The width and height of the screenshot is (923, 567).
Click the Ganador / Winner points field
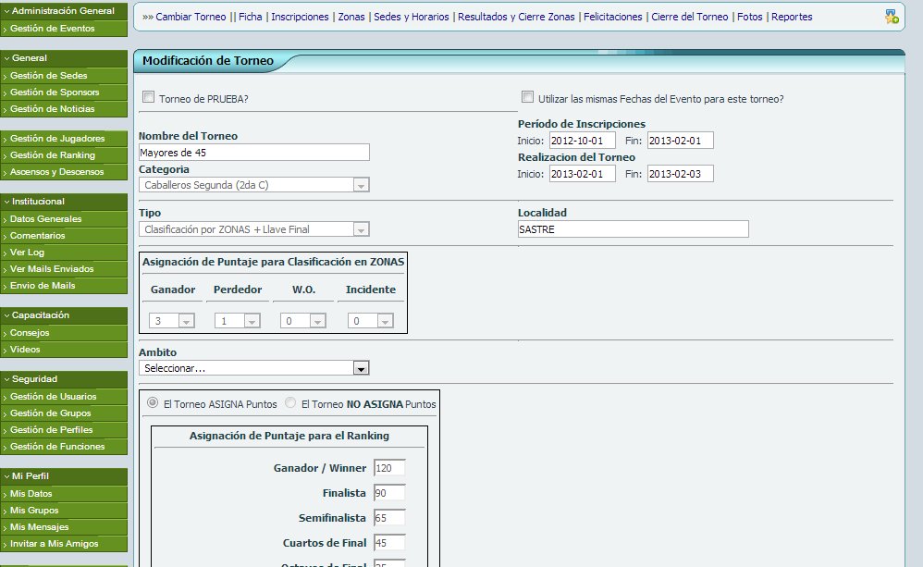pyautogui.click(x=389, y=469)
